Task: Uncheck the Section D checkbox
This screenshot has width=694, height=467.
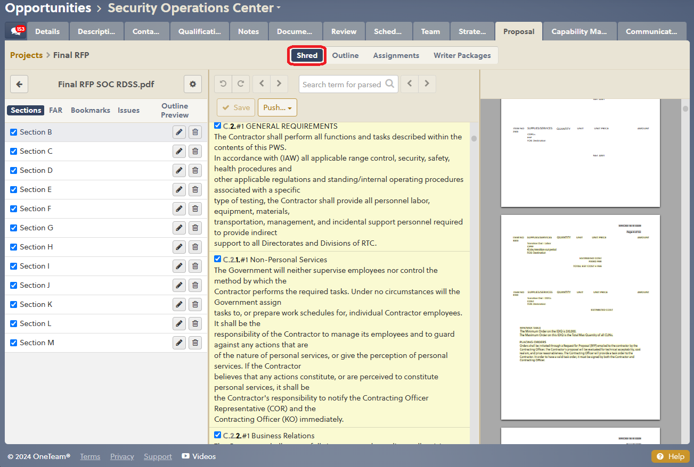Action: pyautogui.click(x=14, y=171)
